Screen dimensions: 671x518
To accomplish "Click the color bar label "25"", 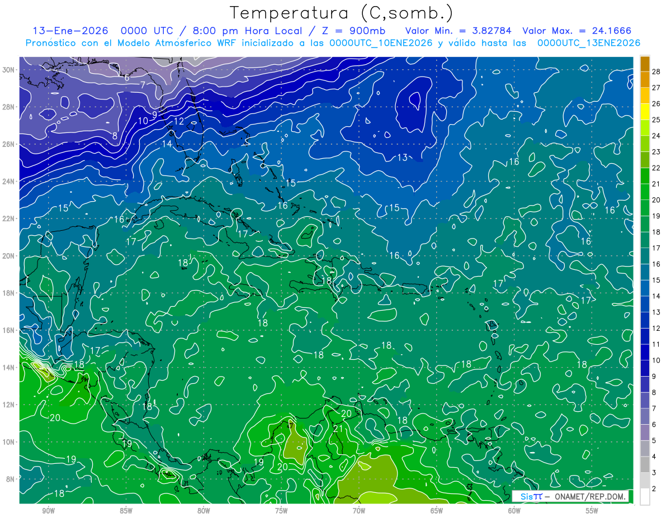I will (656, 120).
